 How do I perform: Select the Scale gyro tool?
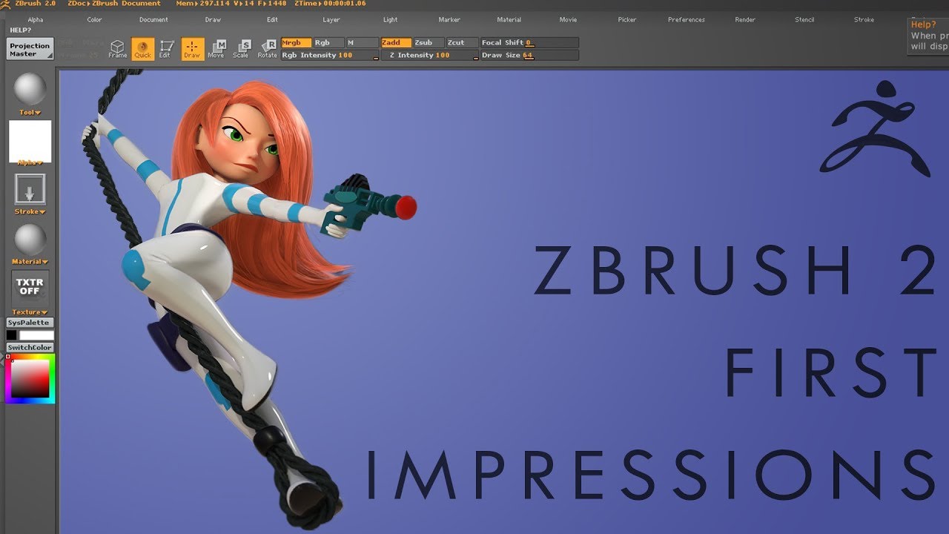pyautogui.click(x=242, y=49)
